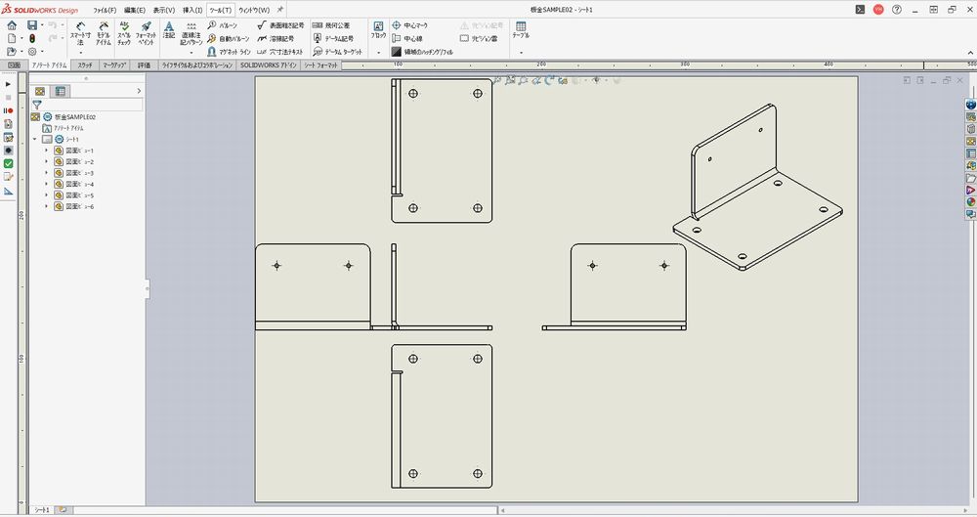Select the 溶接記号 weld symbol tool
Viewport: 977px width, 517px height.
coord(276,39)
